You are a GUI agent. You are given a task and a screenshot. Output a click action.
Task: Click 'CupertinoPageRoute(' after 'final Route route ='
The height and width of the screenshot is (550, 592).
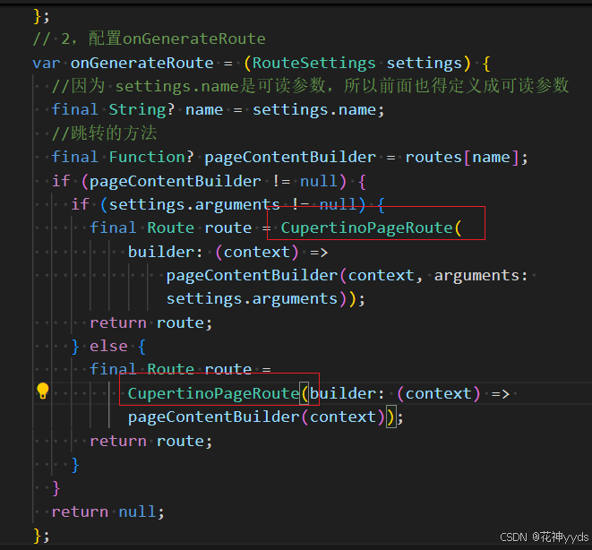click(x=371, y=228)
